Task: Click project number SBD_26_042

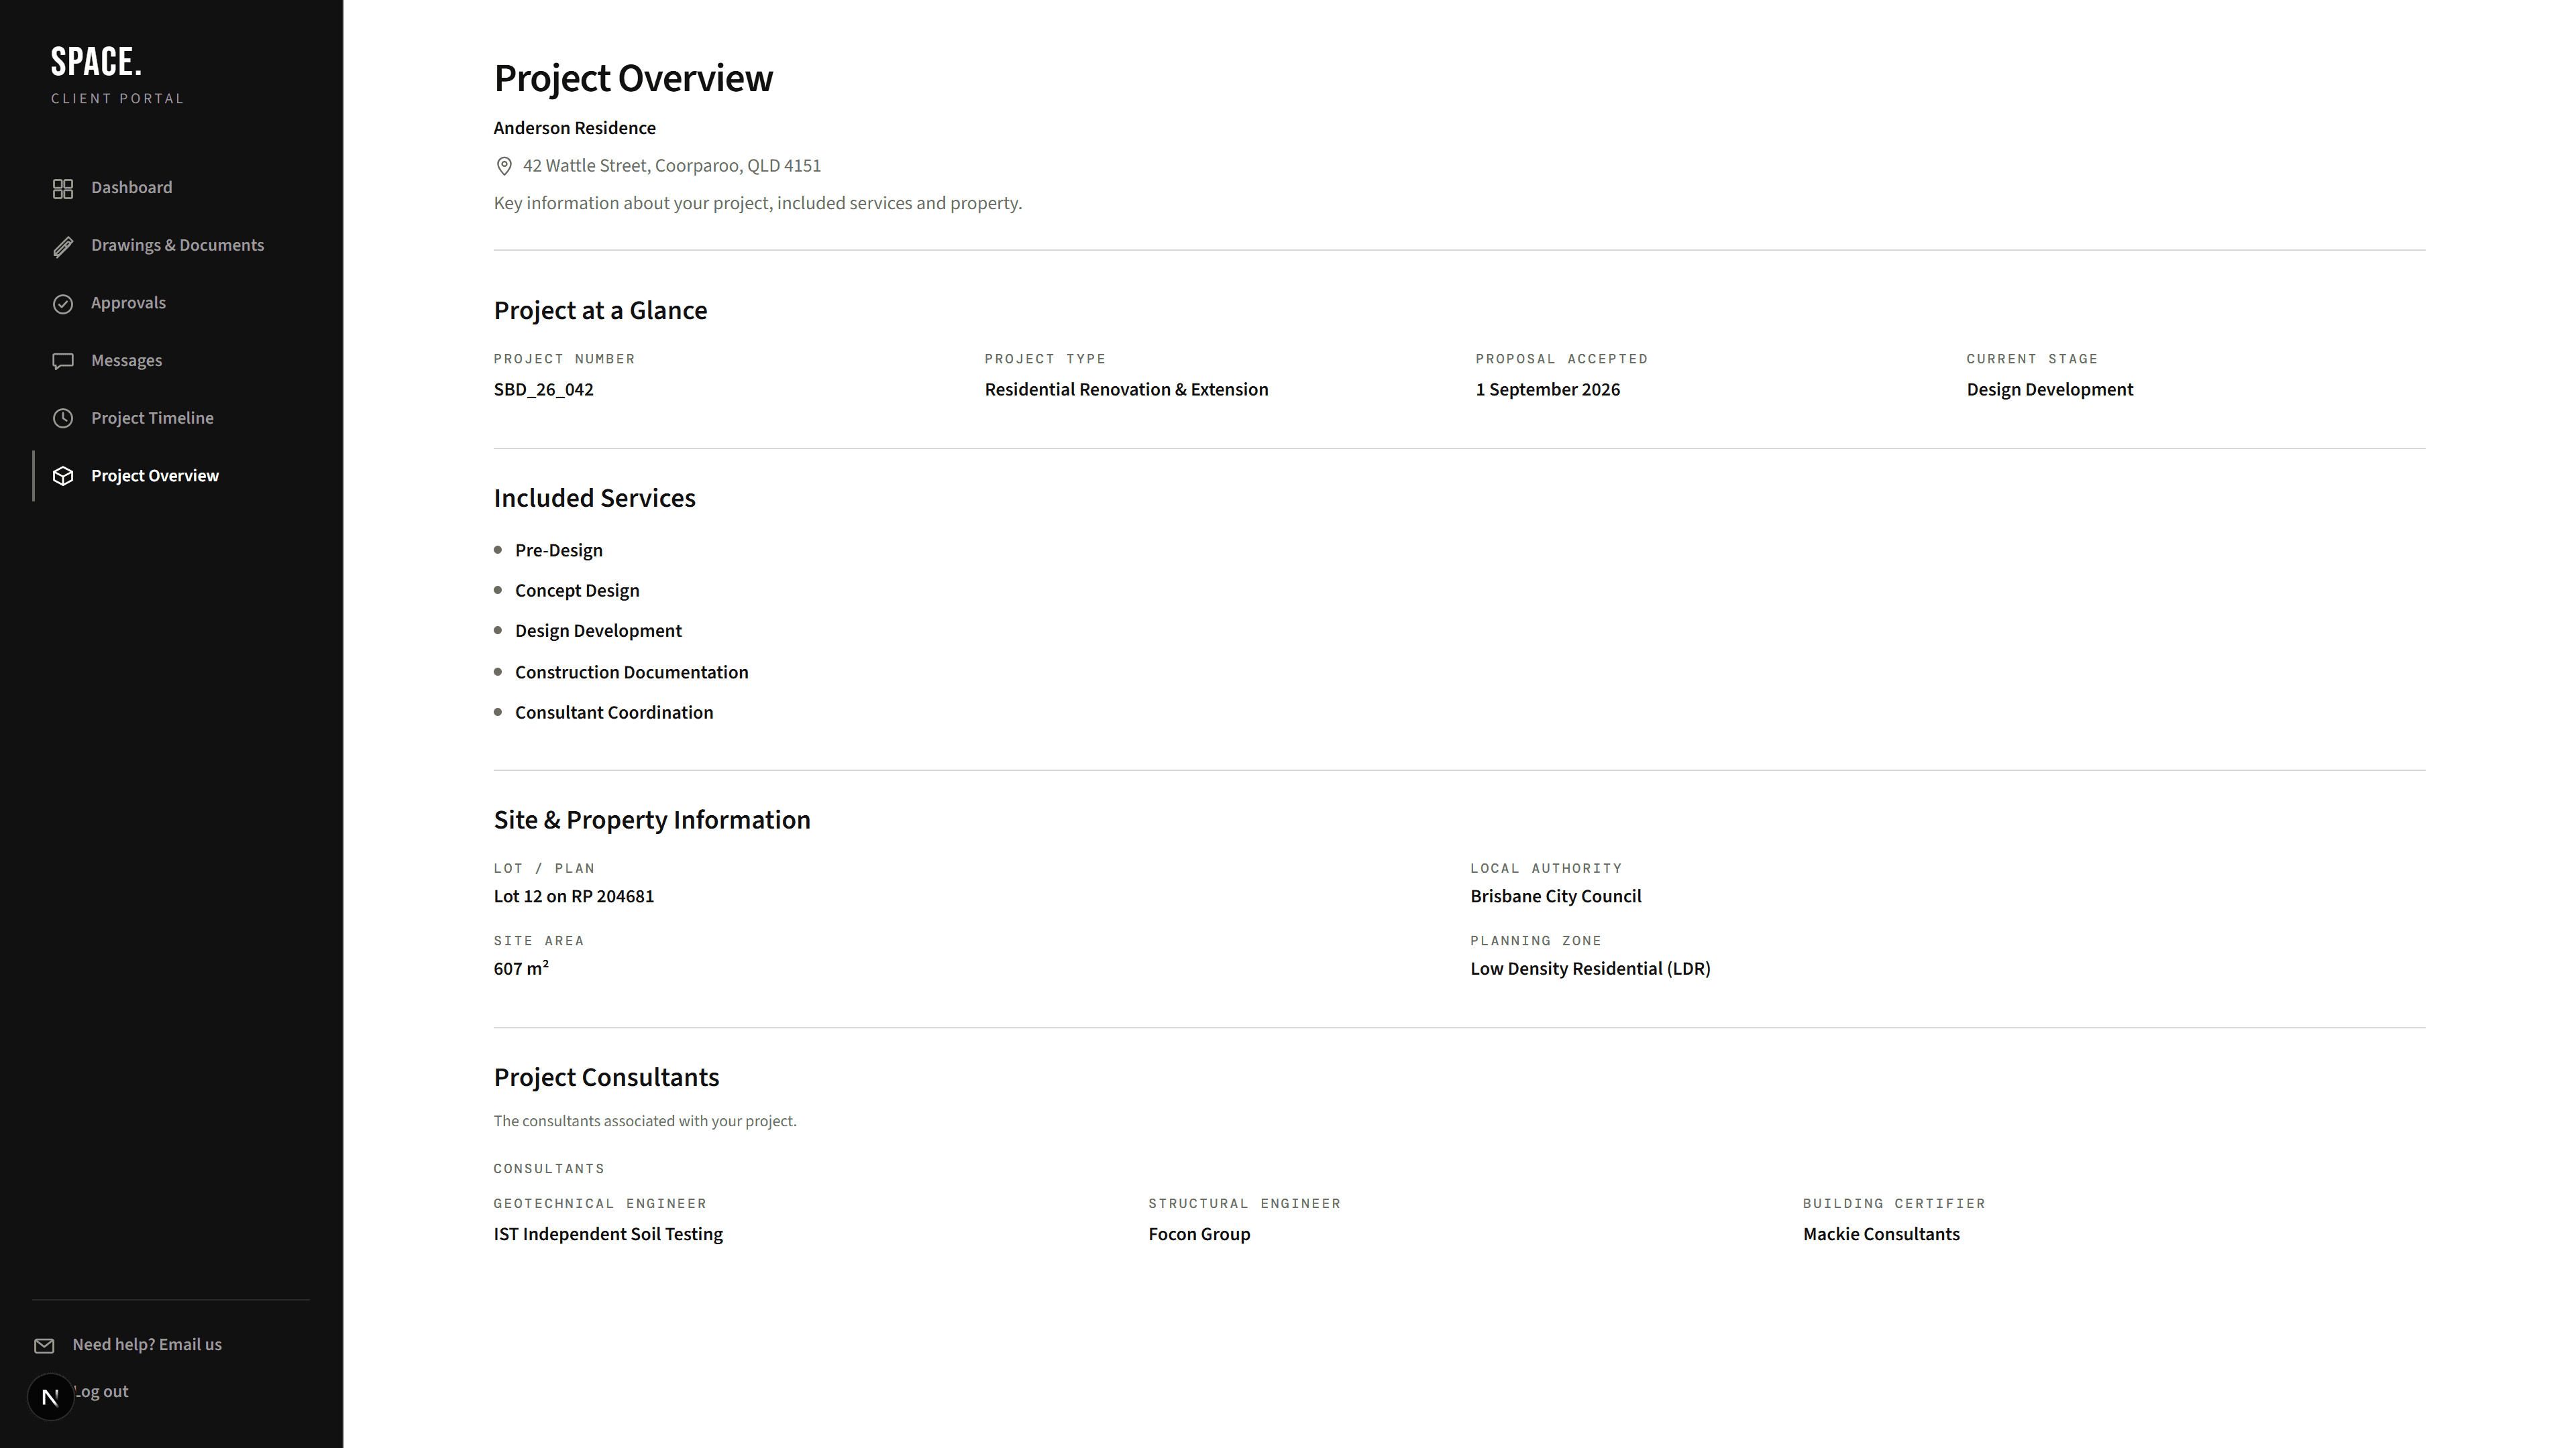Action: (543, 389)
